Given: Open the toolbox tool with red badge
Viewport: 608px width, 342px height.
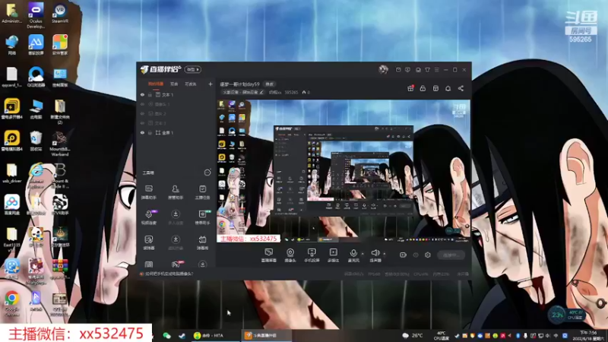Looking at the screenshot, I should [176, 264].
